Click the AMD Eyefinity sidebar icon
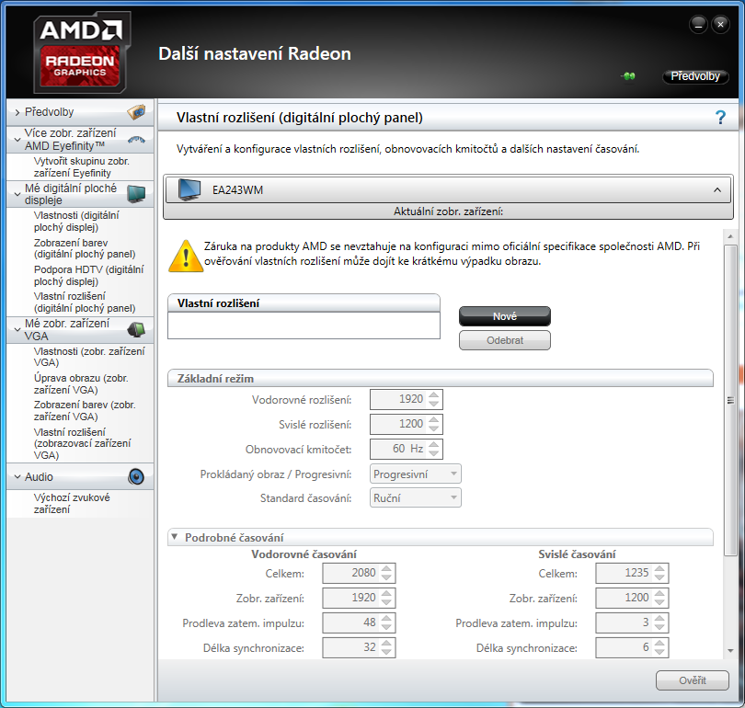This screenshot has height=708, width=745. point(136,140)
